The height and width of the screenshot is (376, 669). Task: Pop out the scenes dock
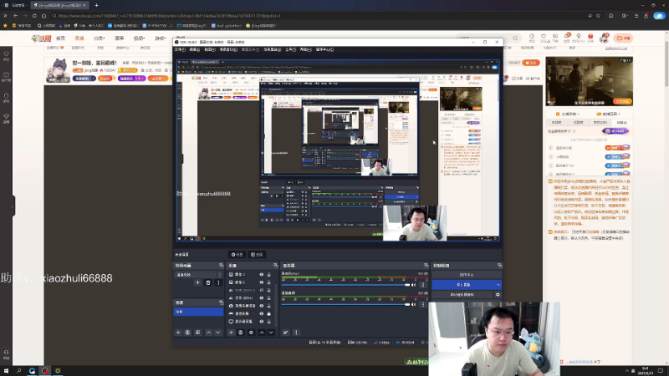[221, 302]
